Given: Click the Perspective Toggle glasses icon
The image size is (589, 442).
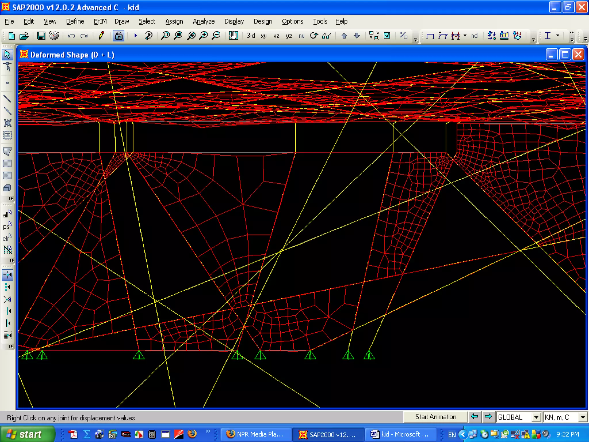Looking at the screenshot, I should 327,36.
